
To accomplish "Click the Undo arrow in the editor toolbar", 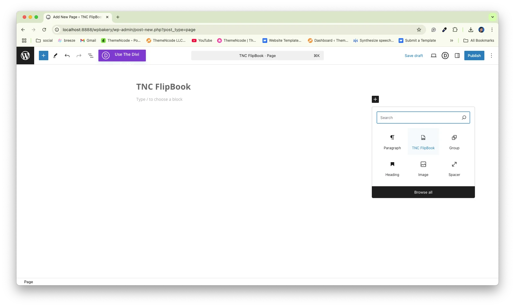I will point(67,56).
